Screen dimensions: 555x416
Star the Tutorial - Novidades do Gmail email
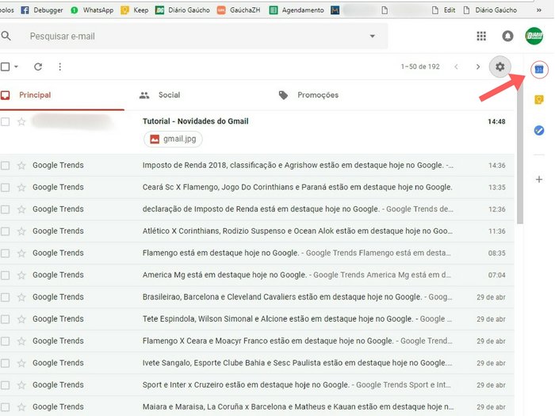[21, 122]
